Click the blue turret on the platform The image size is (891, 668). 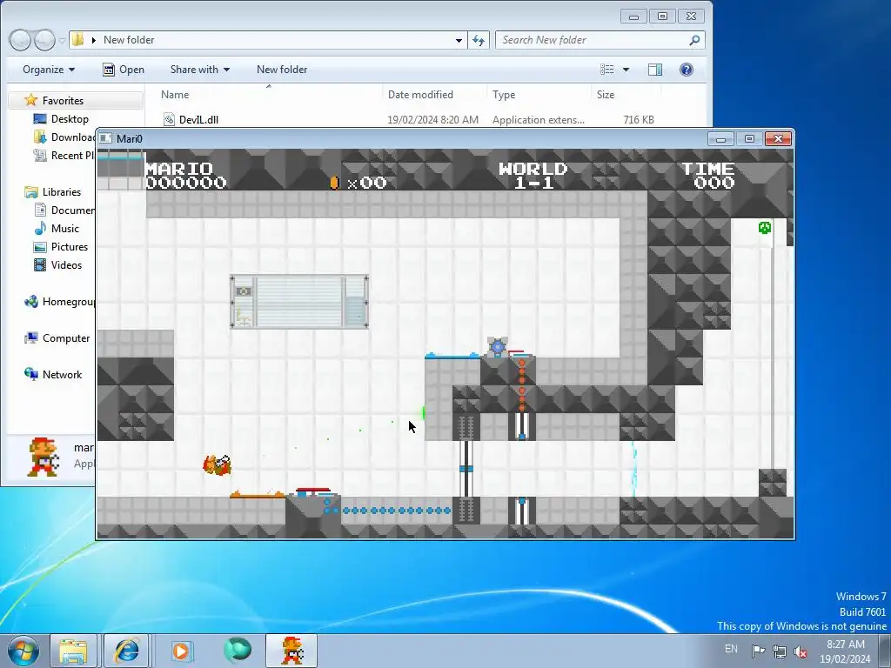coord(497,347)
